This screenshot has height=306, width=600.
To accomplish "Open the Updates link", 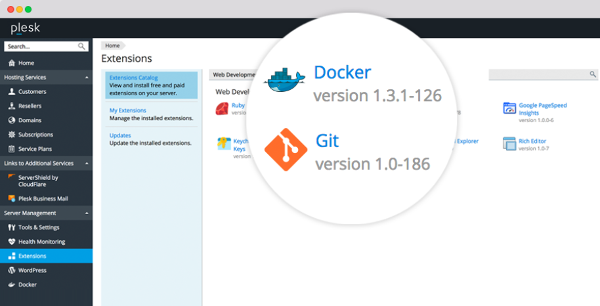I will 120,135.
